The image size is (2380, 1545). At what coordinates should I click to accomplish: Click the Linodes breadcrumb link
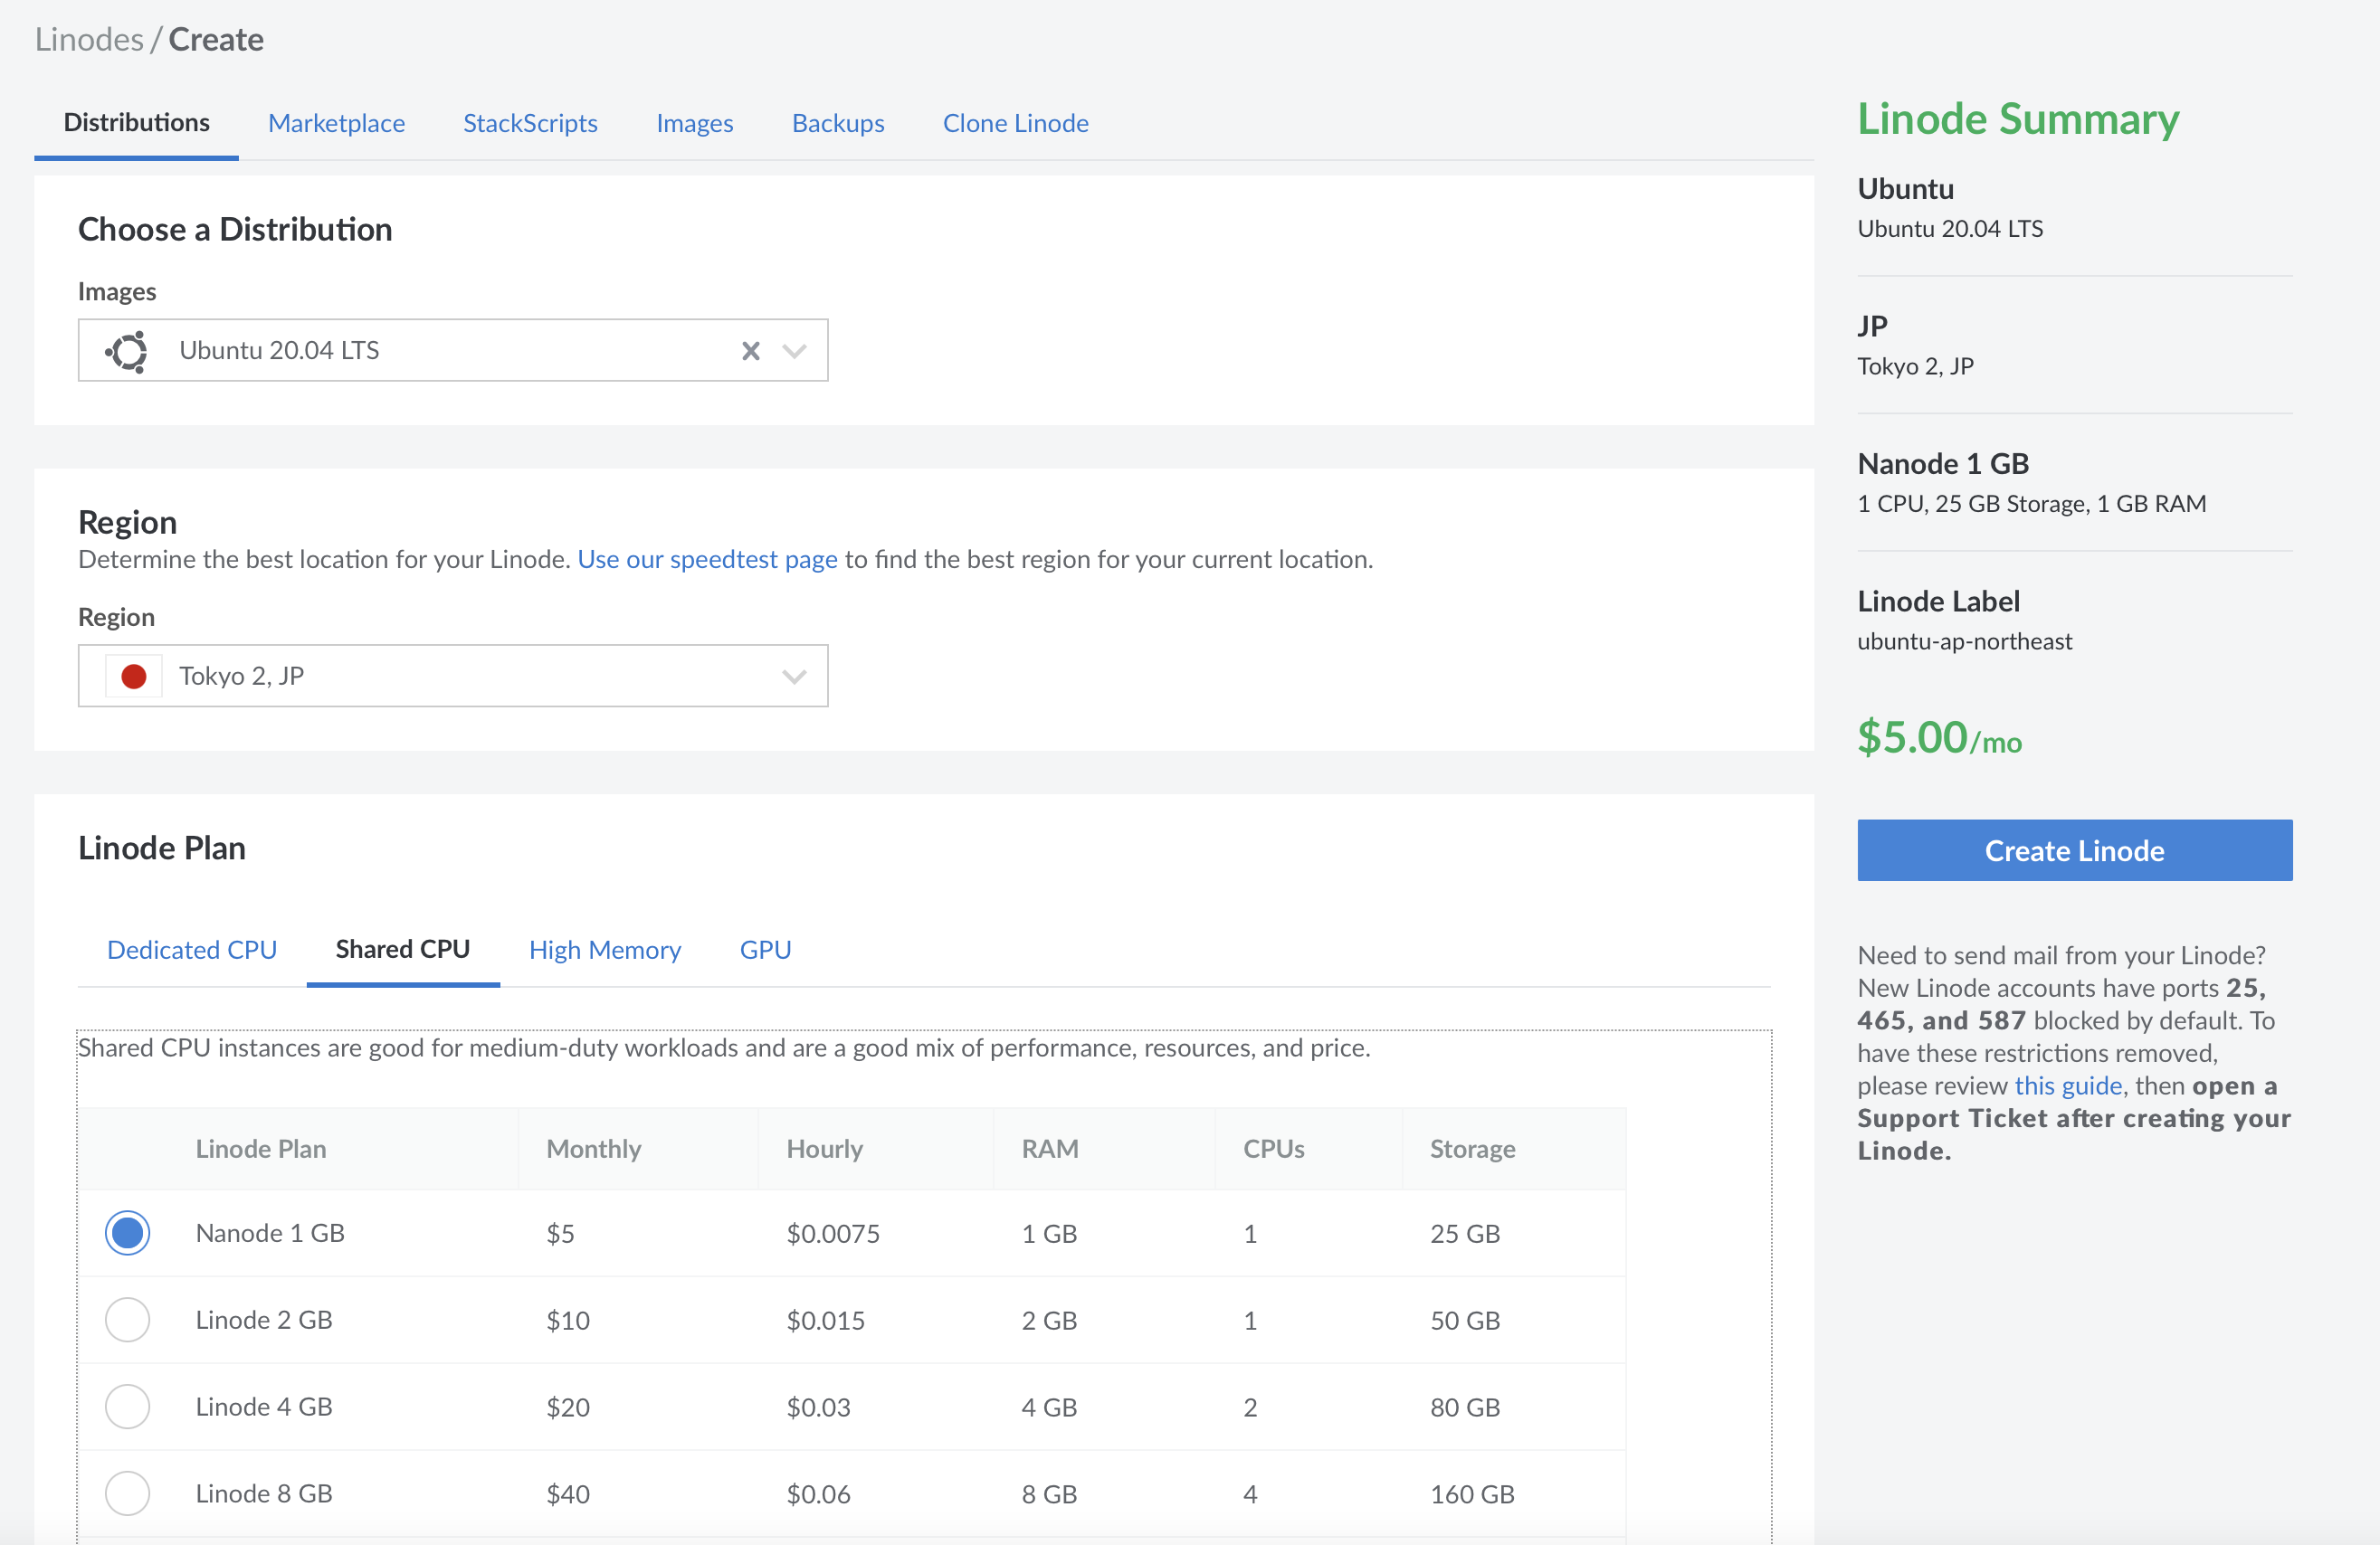click(89, 39)
